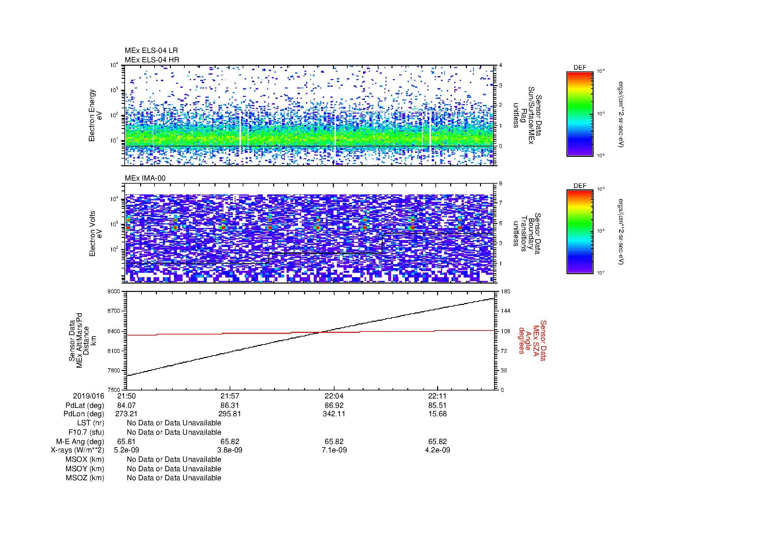
Task: Click the 'LST (hr)' row label
Action: (x=91, y=423)
